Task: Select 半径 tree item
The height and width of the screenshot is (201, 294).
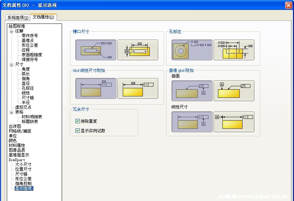Action: tap(26, 103)
